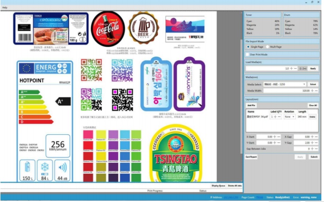Open the Rotation dropdown set to None

(289, 117)
